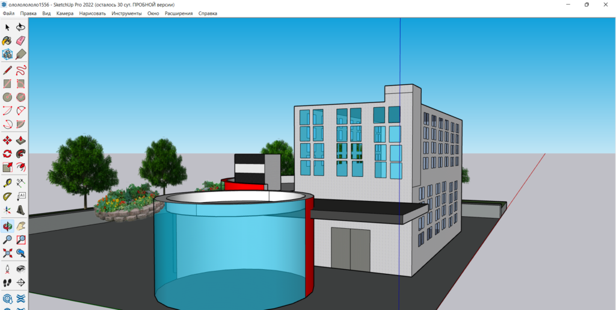Screen dimensions: 616x310
Task: Choose the Zoom magnifier tool
Action: (x=7, y=240)
